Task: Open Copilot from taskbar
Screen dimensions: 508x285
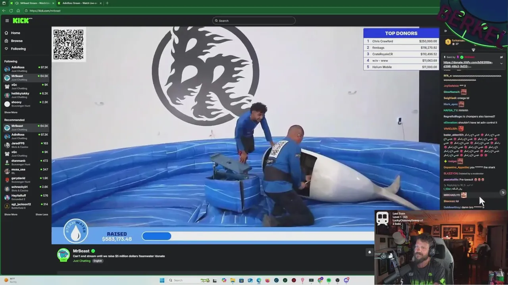Action: tap(224, 280)
